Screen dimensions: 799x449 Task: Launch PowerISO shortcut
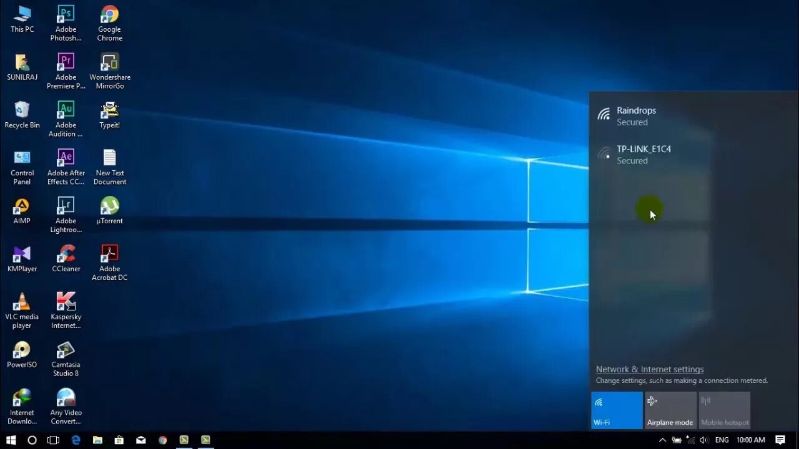coord(22,355)
